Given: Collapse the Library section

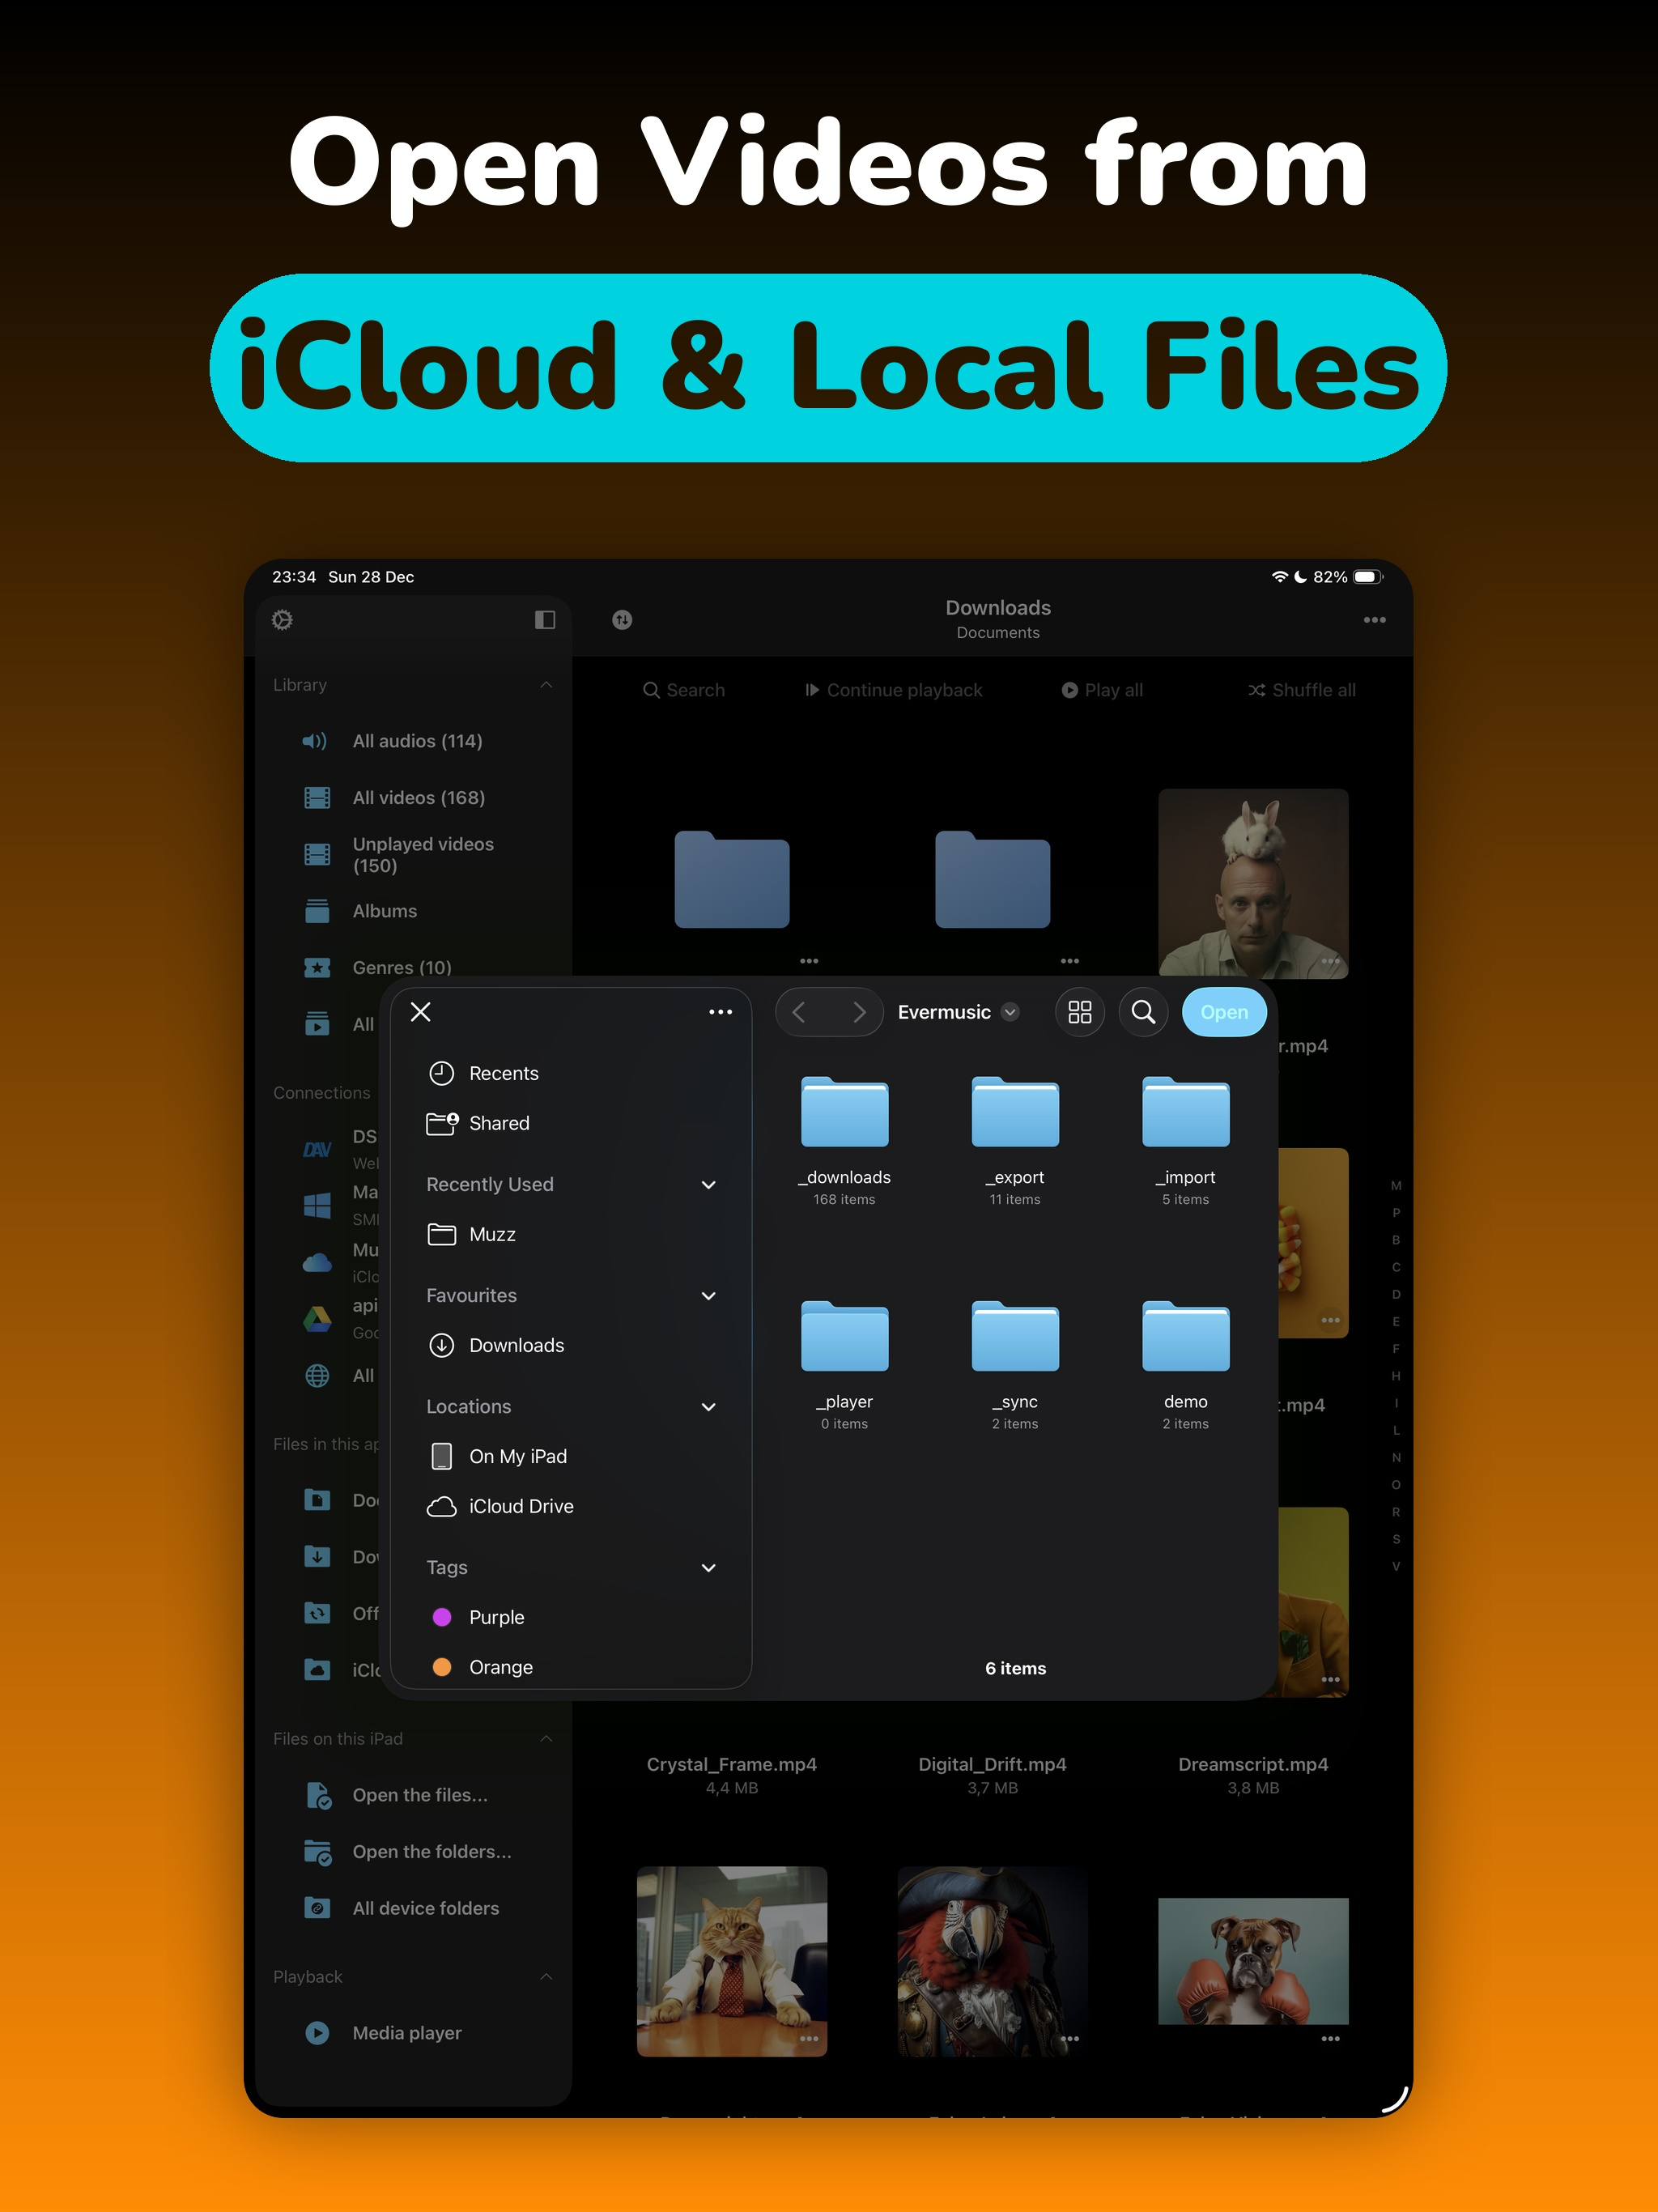Looking at the screenshot, I should click(x=546, y=685).
